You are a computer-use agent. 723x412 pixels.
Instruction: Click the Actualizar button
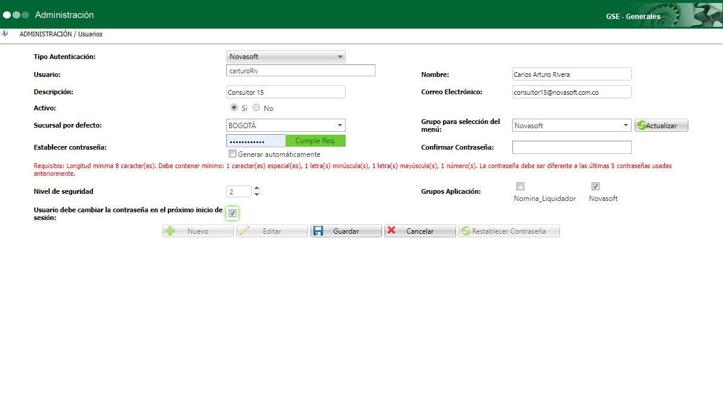click(662, 126)
